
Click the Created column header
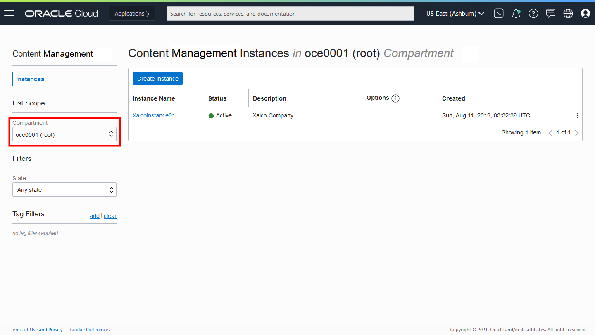(454, 98)
